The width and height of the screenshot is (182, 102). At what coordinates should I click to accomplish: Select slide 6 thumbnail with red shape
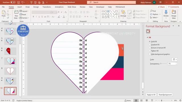10,51
